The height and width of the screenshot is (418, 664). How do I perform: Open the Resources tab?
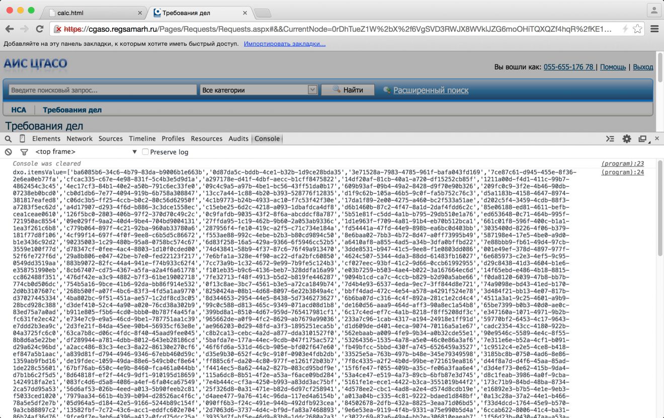point(207,139)
